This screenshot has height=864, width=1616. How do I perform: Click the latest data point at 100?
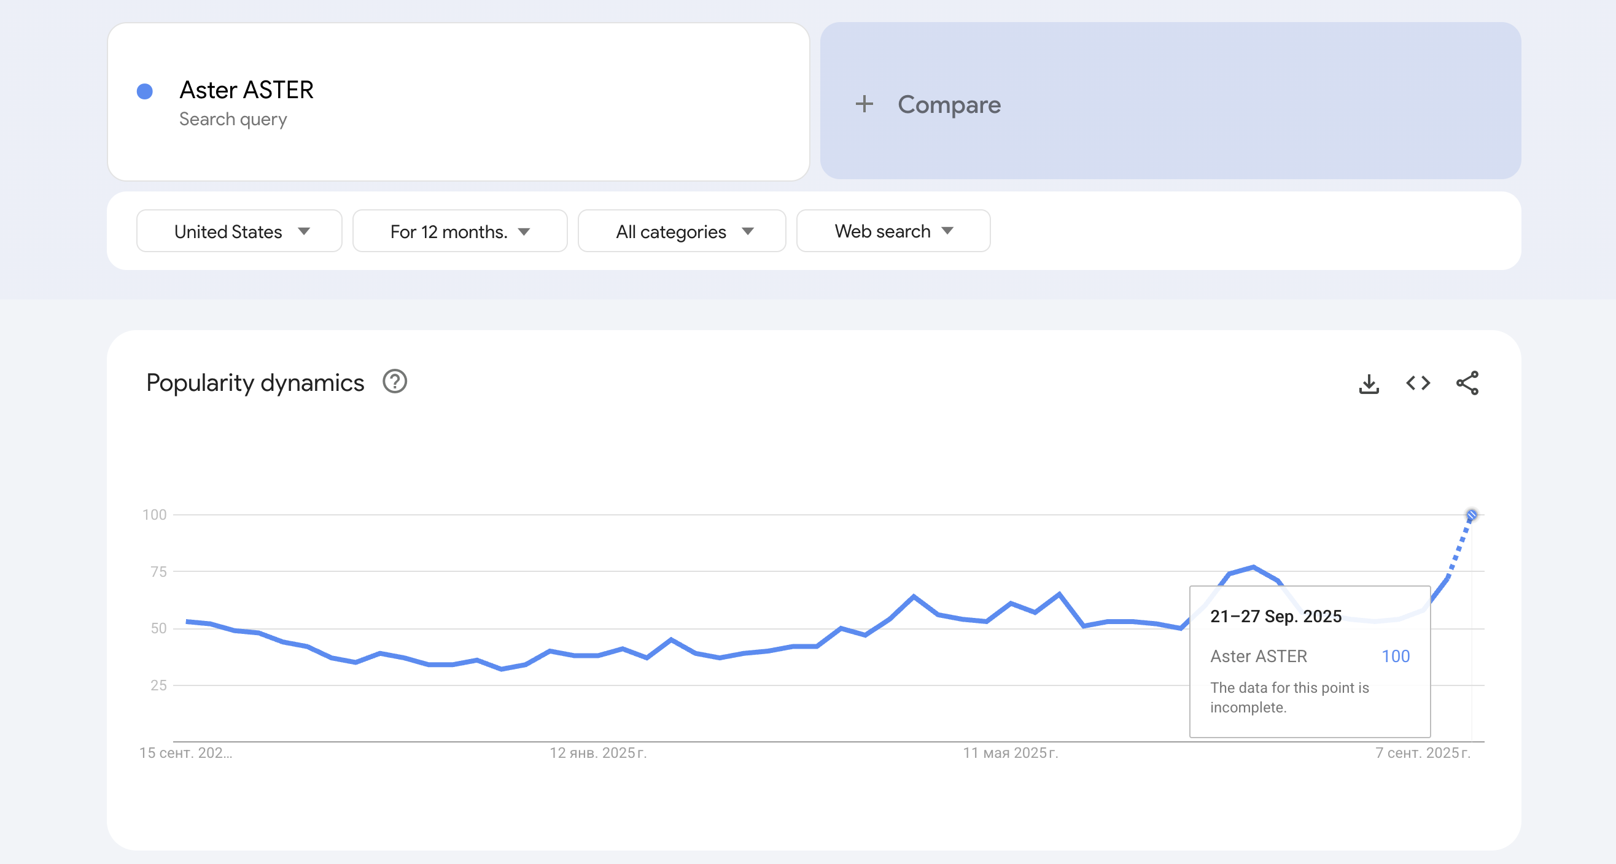pyautogui.click(x=1471, y=515)
